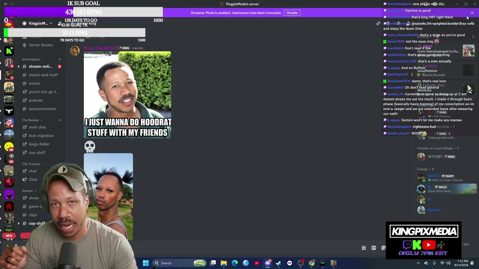479x269 pixels.
Task: Click the 'Frands — 4' member heading
Action: pyautogui.click(x=425, y=169)
